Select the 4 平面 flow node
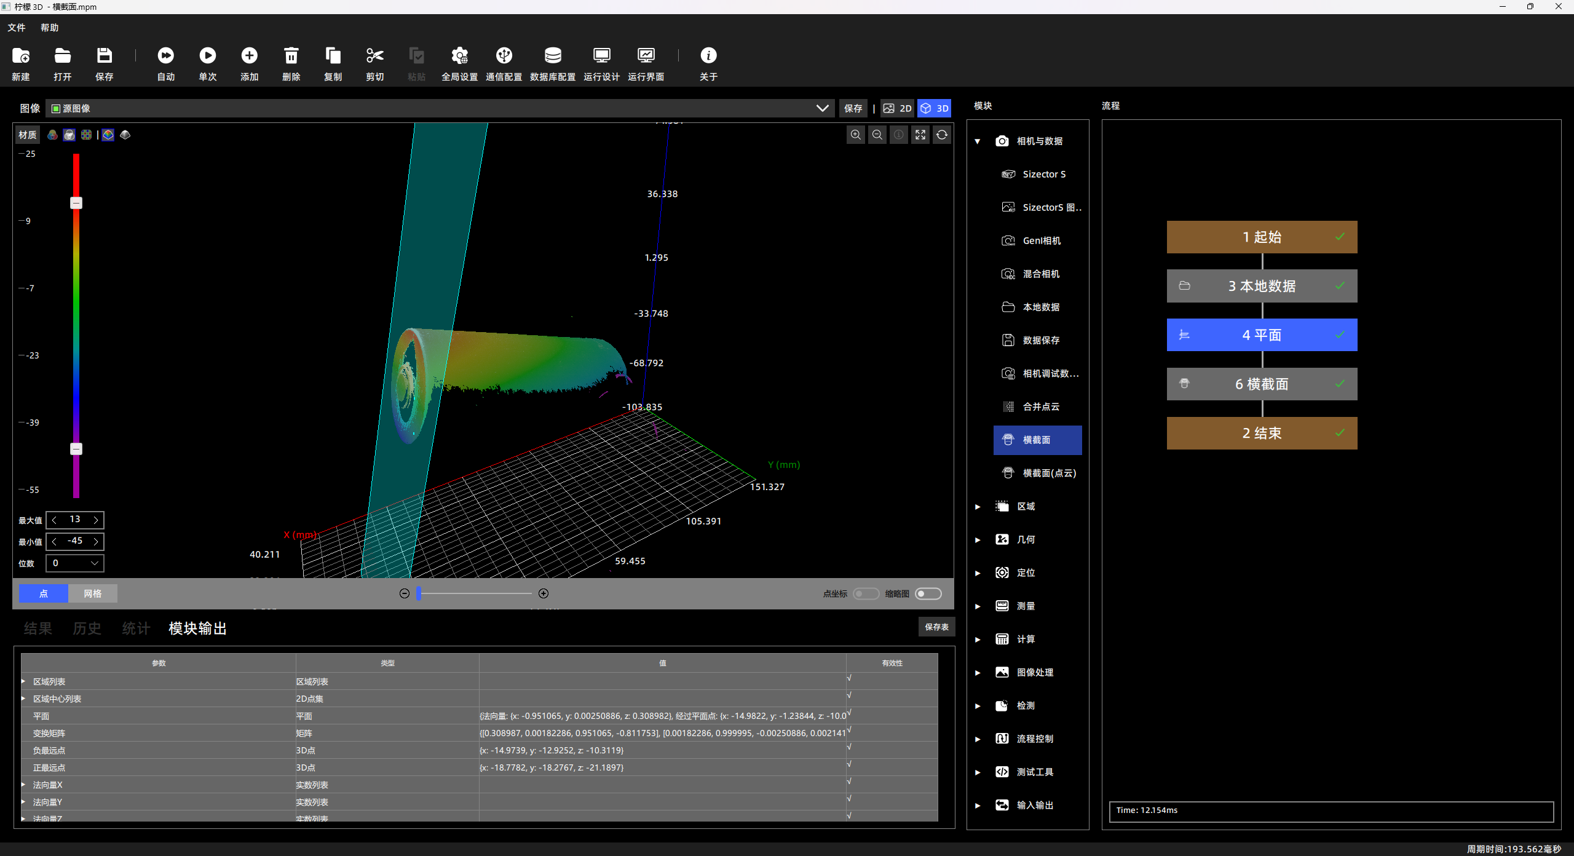The width and height of the screenshot is (1574, 856). click(x=1262, y=335)
